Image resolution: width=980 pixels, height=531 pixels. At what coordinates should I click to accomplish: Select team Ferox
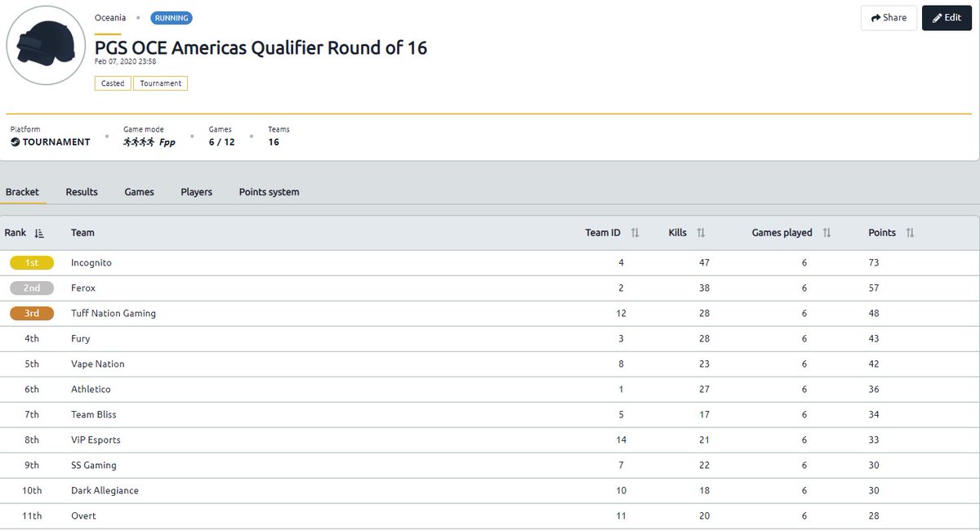coord(83,288)
